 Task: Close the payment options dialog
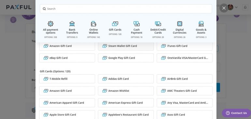click(224, 8)
